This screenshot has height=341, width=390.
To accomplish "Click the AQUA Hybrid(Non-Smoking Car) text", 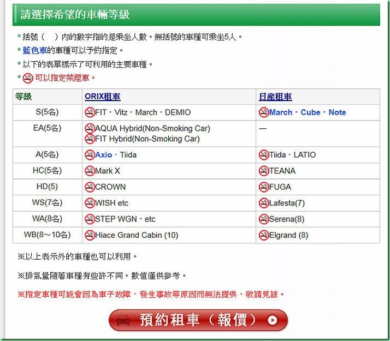I will pos(152,128).
